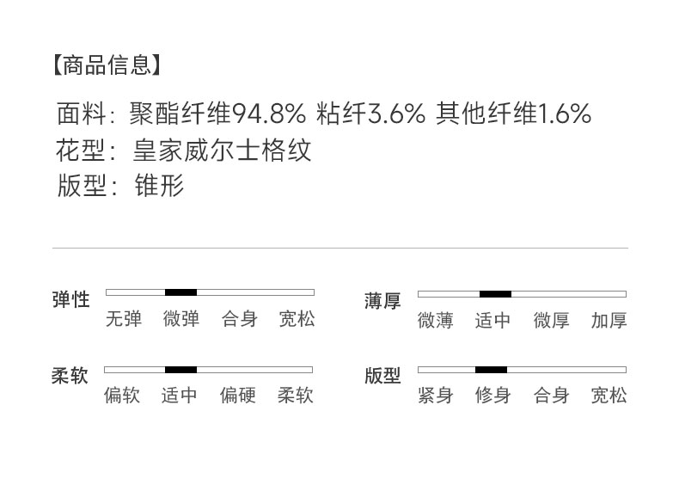
Task: Click the 花型 皇家威尔士格纹 text line
Action: [x=184, y=150]
